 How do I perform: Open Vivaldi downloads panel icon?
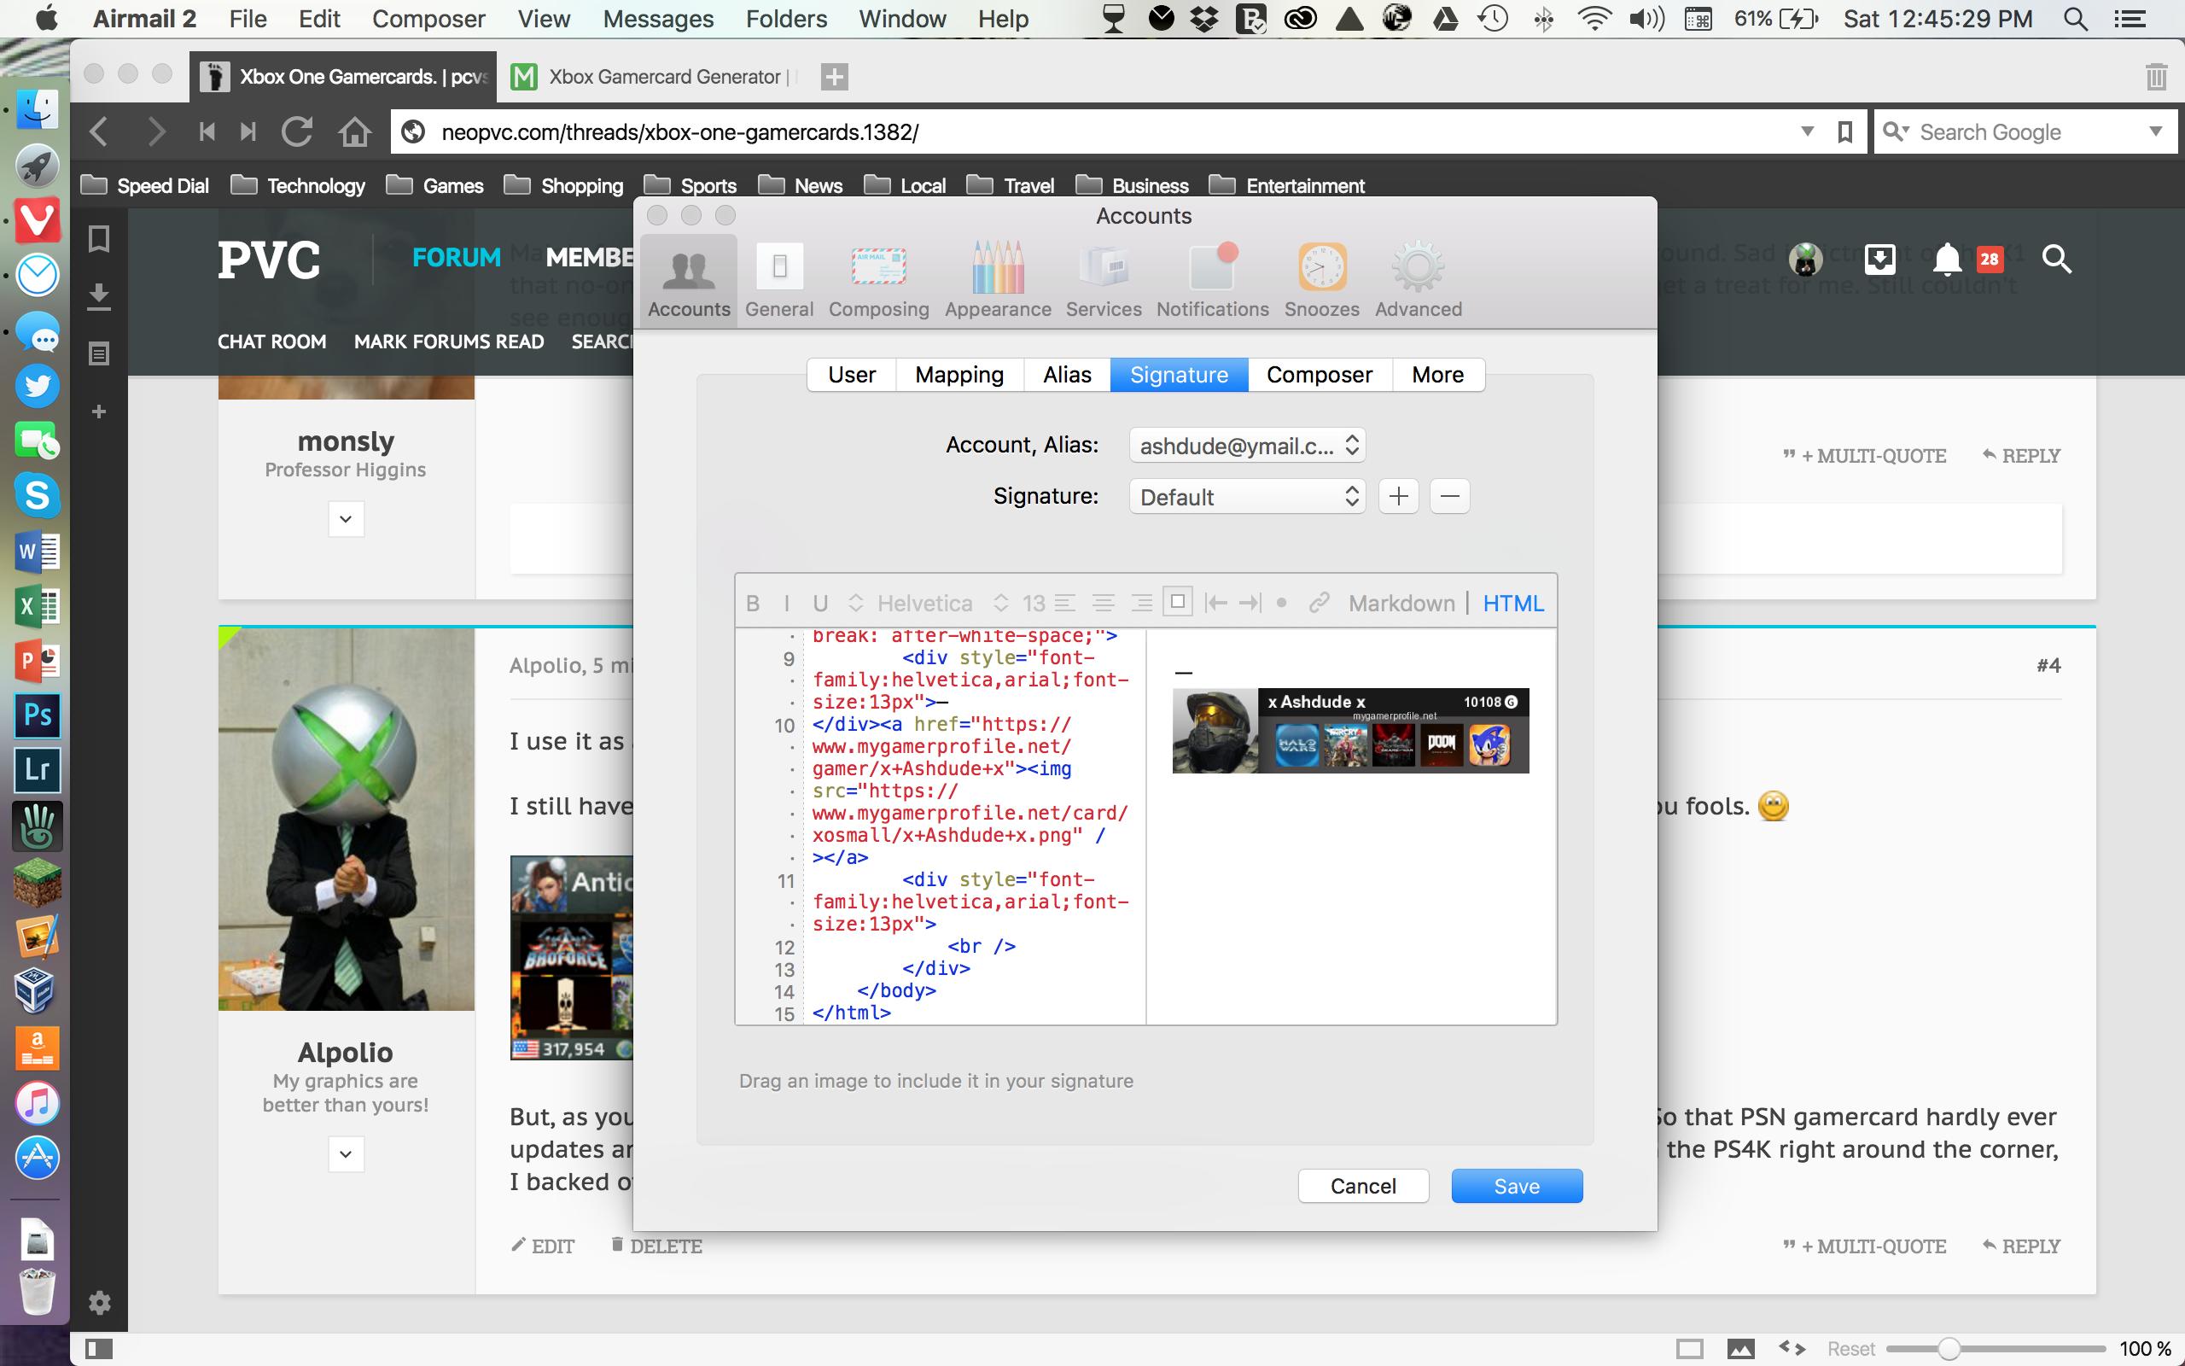(99, 296)
